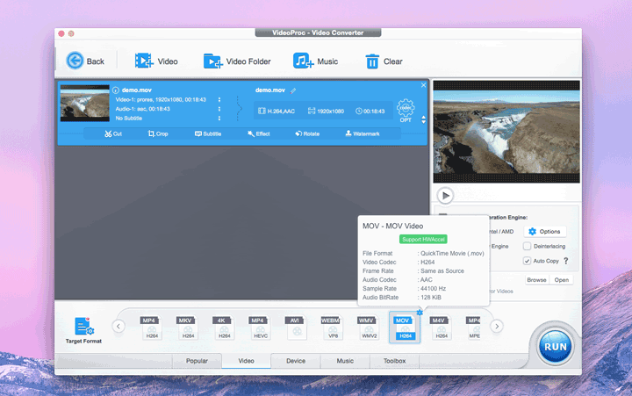Open the Crop tool
632x396 pixels.
[158, 133]
